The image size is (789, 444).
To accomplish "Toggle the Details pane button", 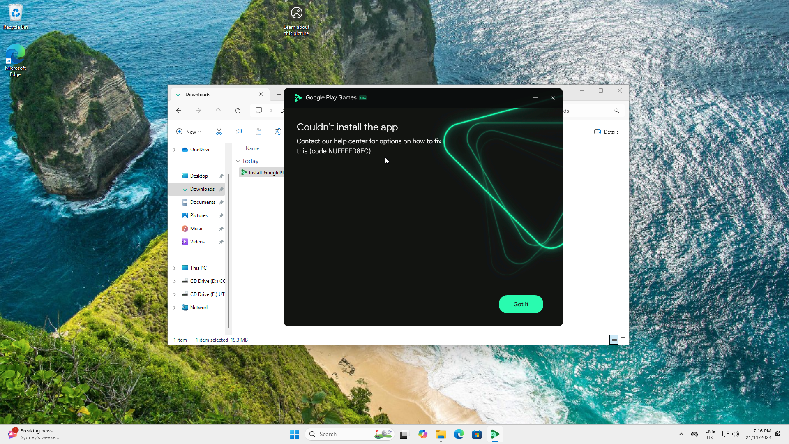I will [x=607, y=132].
